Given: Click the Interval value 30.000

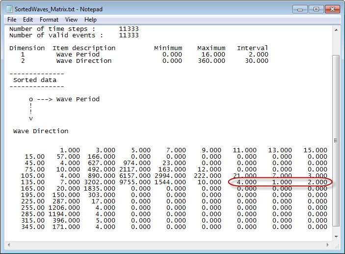Looking at the screenshot, I should (257, 61).
